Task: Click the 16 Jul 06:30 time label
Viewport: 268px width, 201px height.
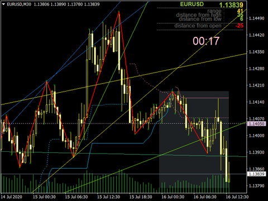Action: coord(205,197)
